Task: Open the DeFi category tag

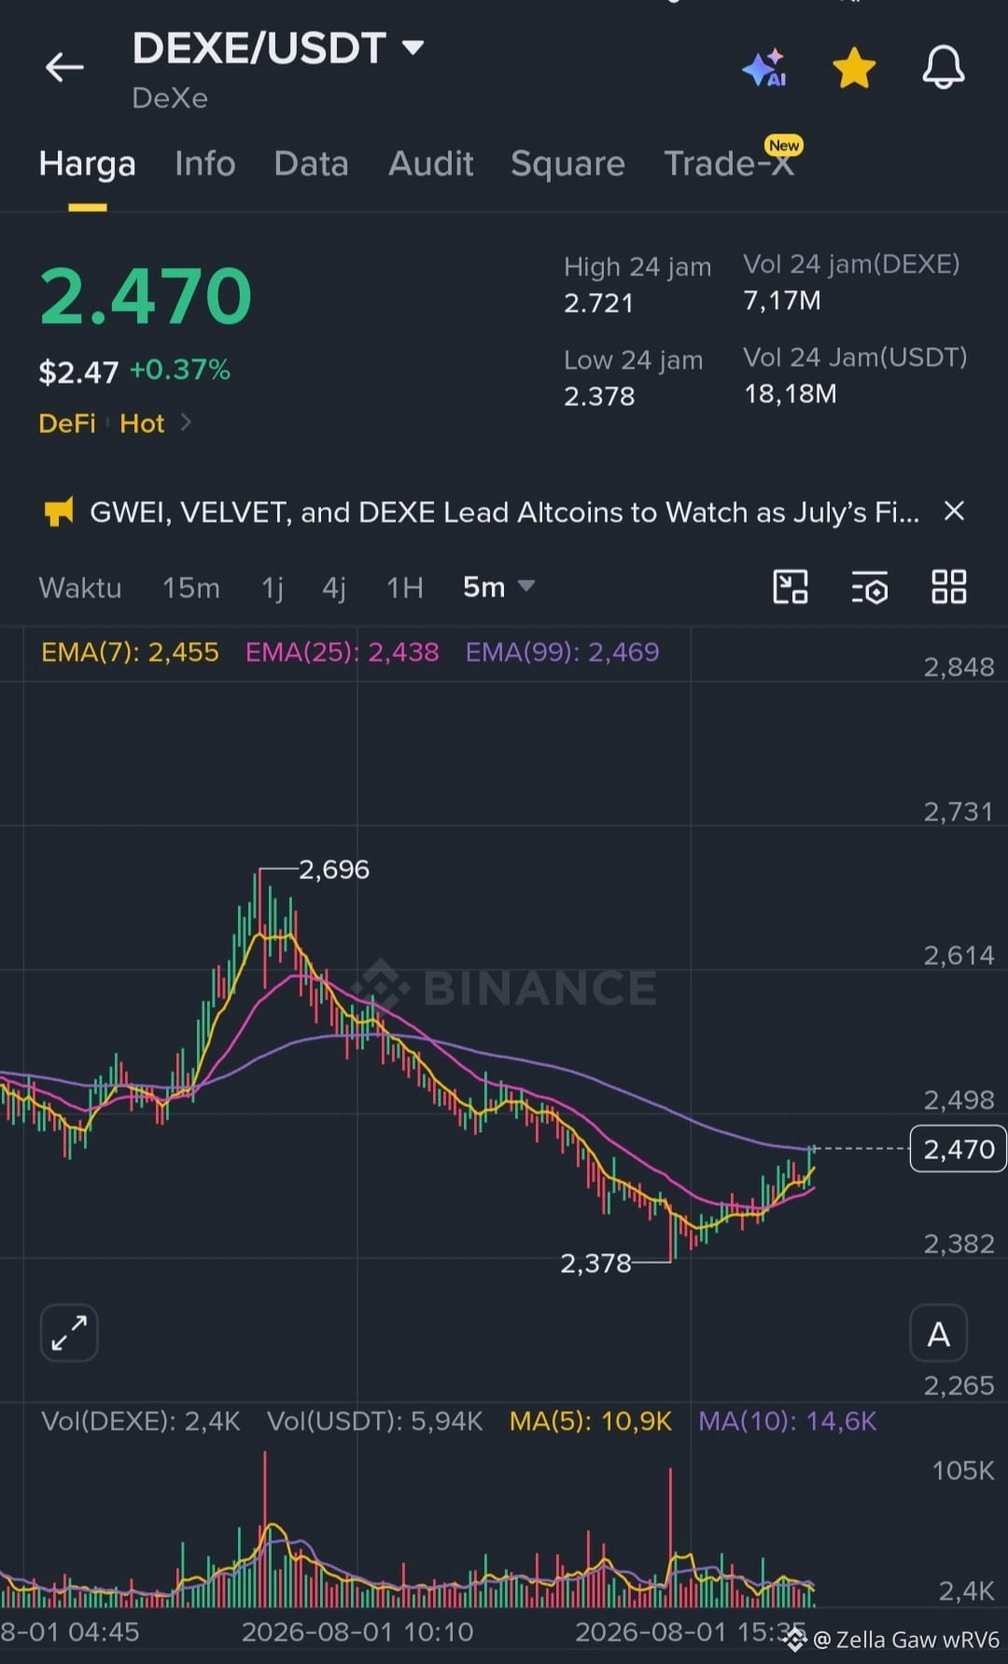Action: (67, 424)
